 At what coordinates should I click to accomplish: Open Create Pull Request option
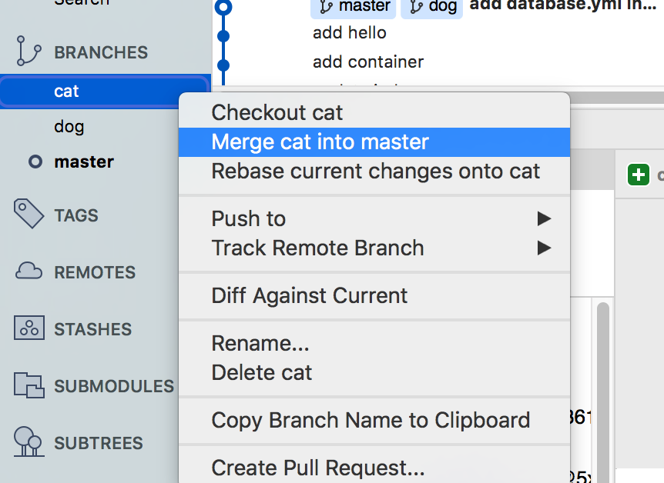(x=318, y=467)
